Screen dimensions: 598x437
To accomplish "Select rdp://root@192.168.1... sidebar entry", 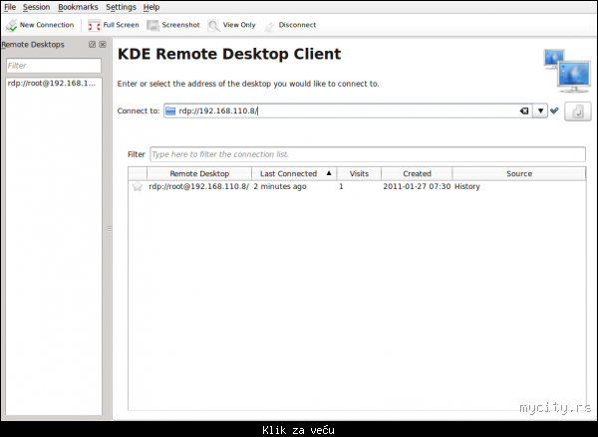I will (54, 83).
